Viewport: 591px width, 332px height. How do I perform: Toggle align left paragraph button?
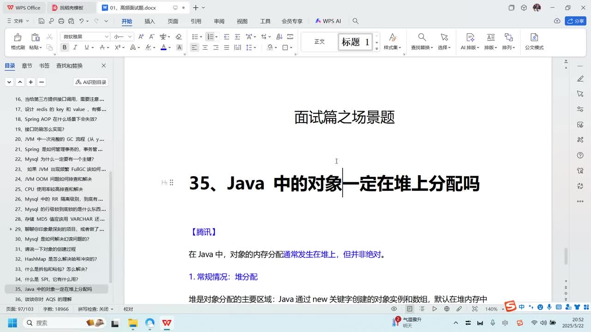(194, 47)
